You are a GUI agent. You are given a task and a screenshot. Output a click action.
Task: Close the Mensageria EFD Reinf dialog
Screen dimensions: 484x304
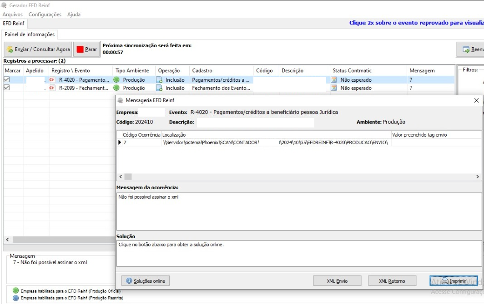click(476, 100)
